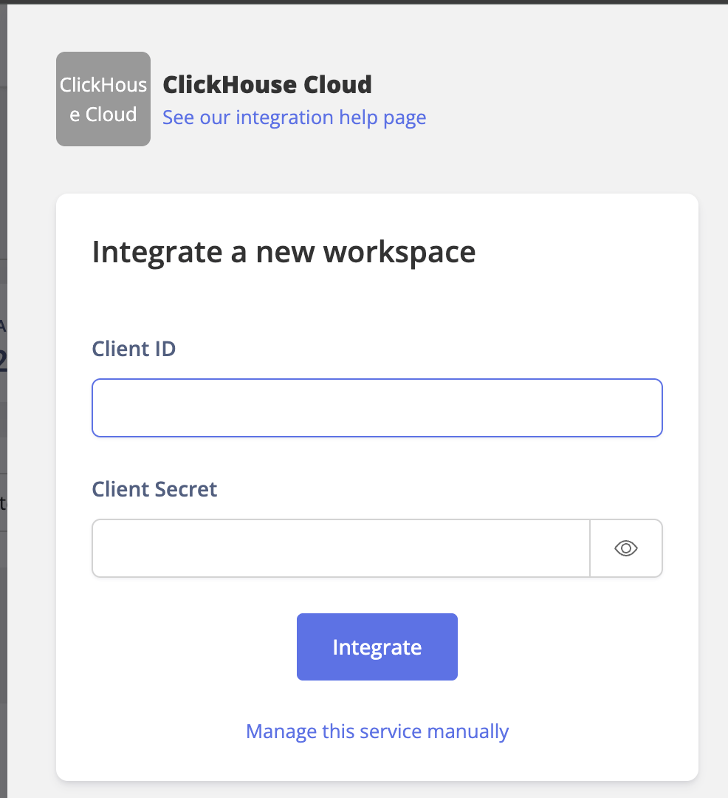728x798 pixels.
Task: Click the Client ID label
Action: tap(134, 349)
